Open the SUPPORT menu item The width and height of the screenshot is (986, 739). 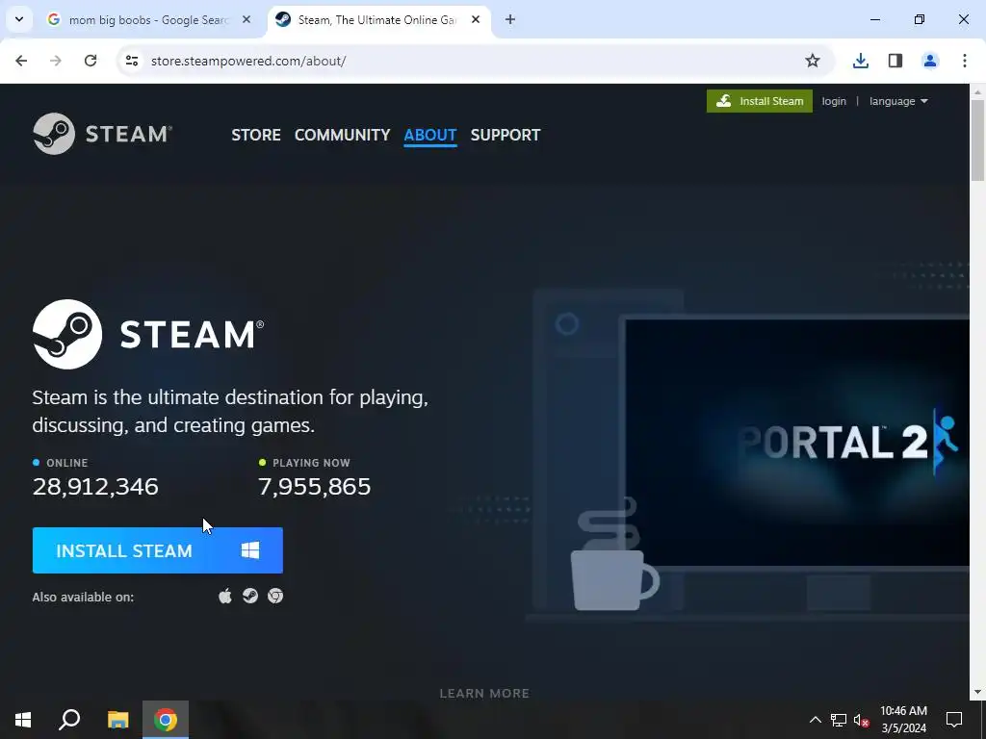tap(506, 135)
